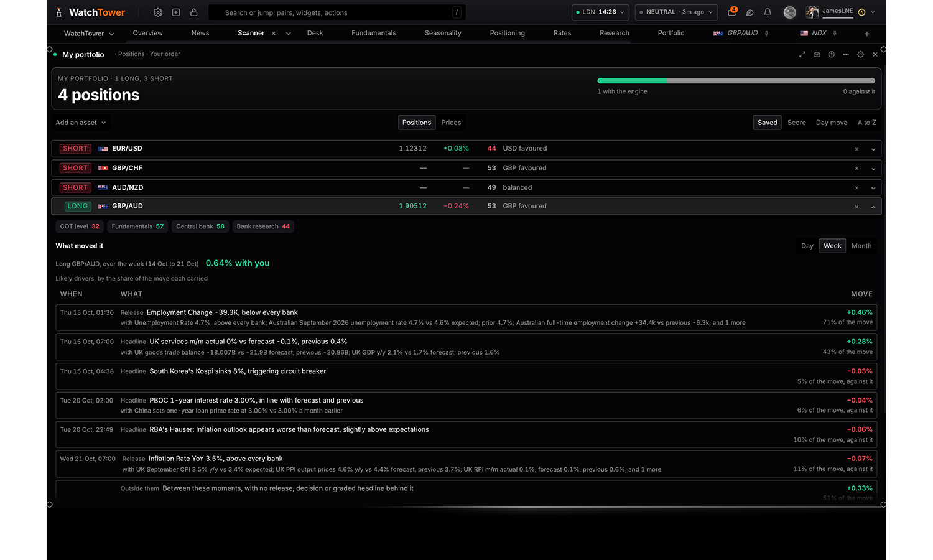The image size is (933, 560).
Task: Open the notifications bell
Action: tap(768, 12)
